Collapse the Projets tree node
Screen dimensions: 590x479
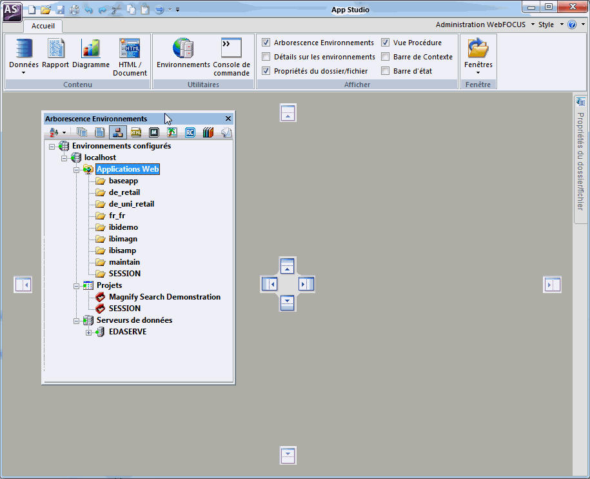76,286
